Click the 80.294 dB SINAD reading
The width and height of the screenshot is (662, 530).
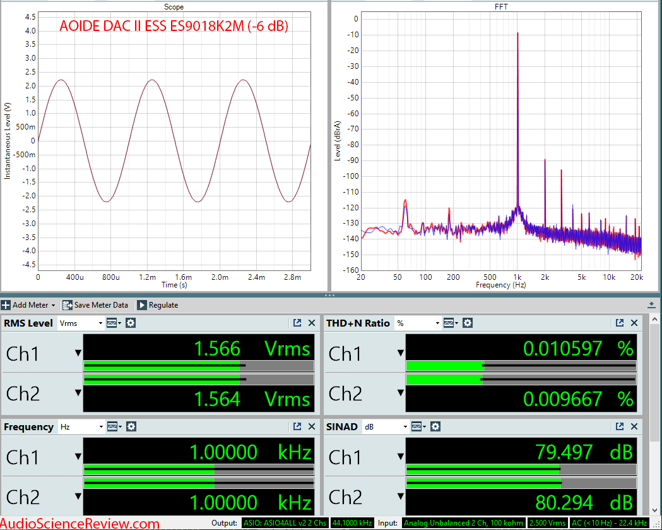[x=584, y=503]
